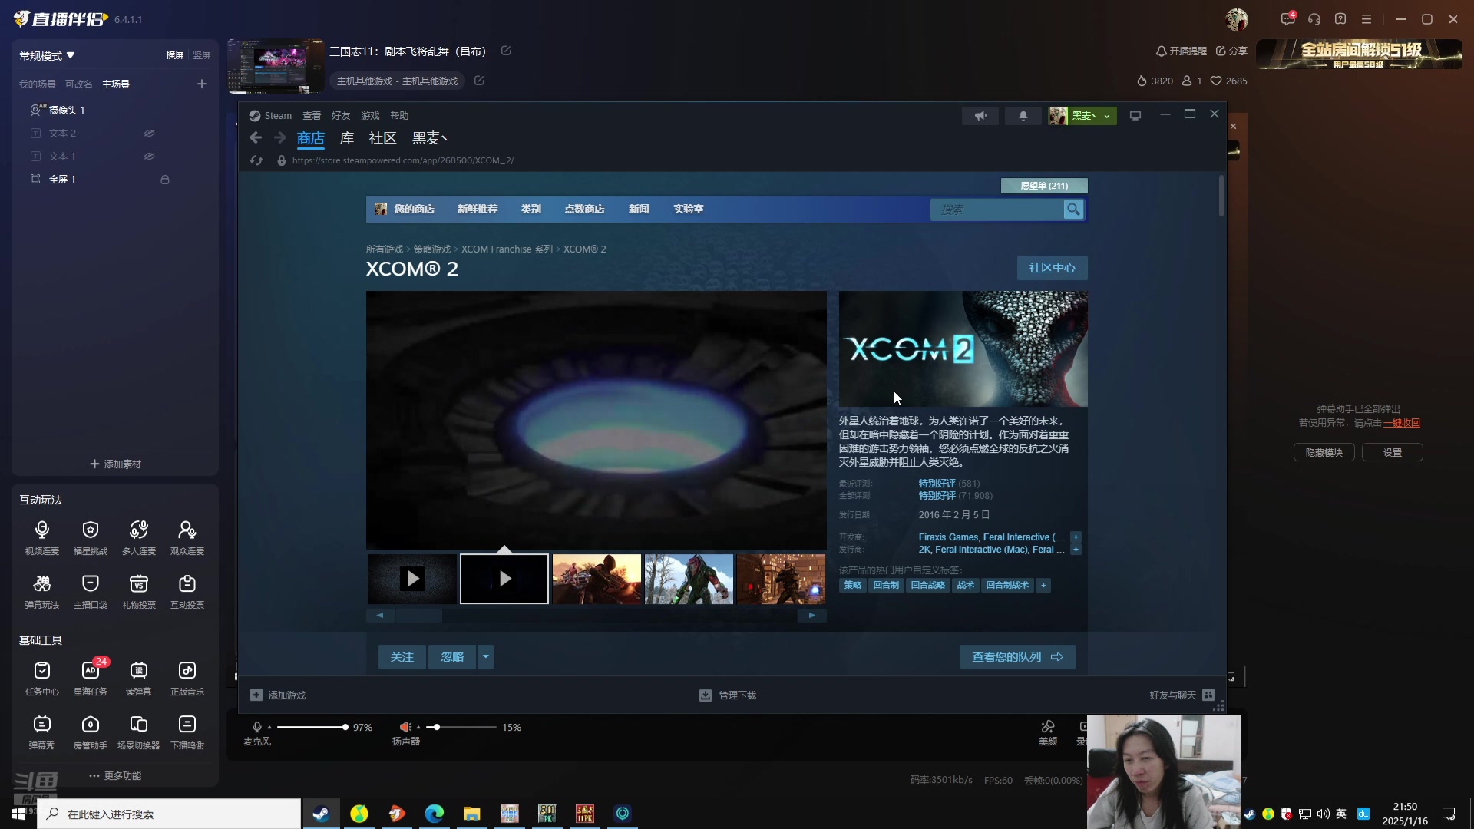This screenshot has width=1474, height=829.
Task: Open 星海任务 AD task icon
Action: click(x=91, y=678)
